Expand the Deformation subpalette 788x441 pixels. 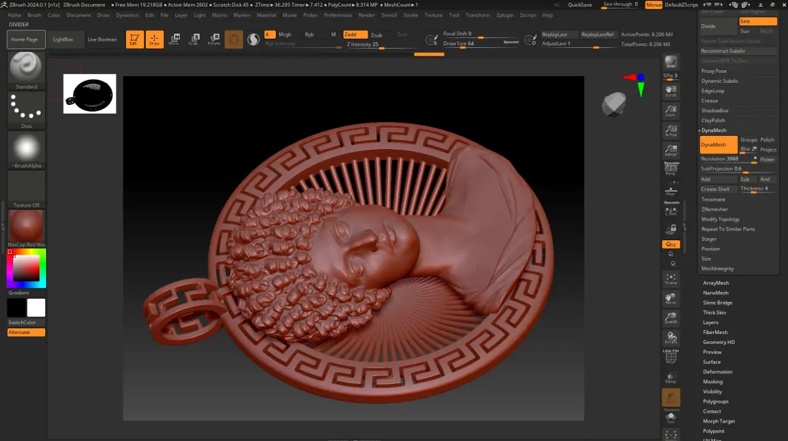point(717,371)
